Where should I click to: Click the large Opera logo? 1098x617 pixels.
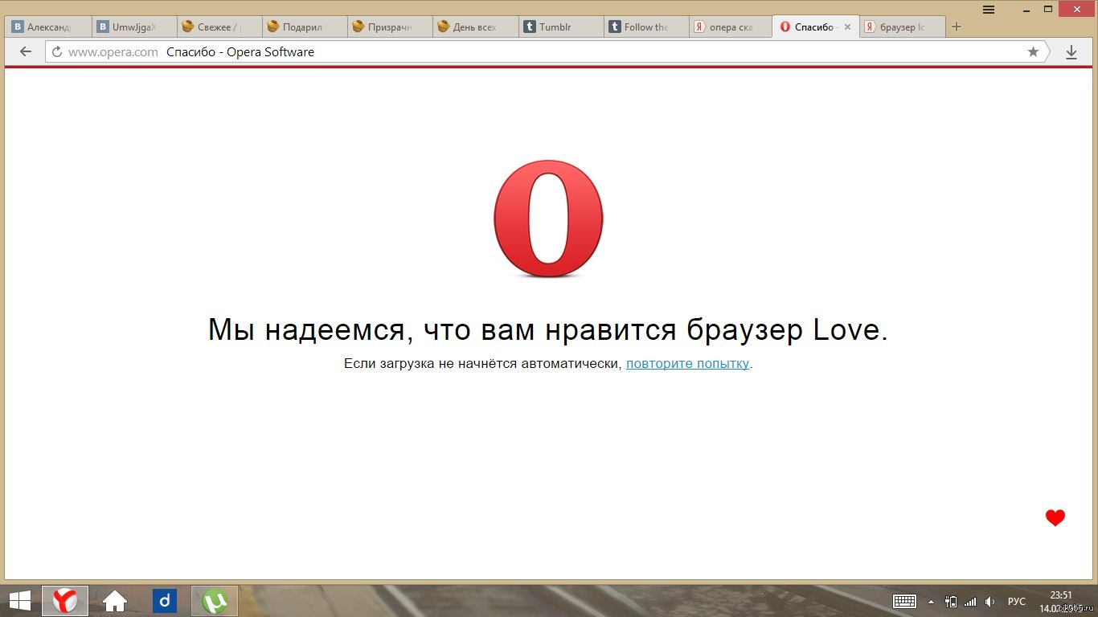coord(548,219)
